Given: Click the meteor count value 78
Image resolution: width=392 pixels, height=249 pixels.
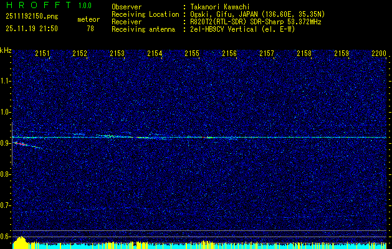Looking at the screenshot, I should (90, 29).
